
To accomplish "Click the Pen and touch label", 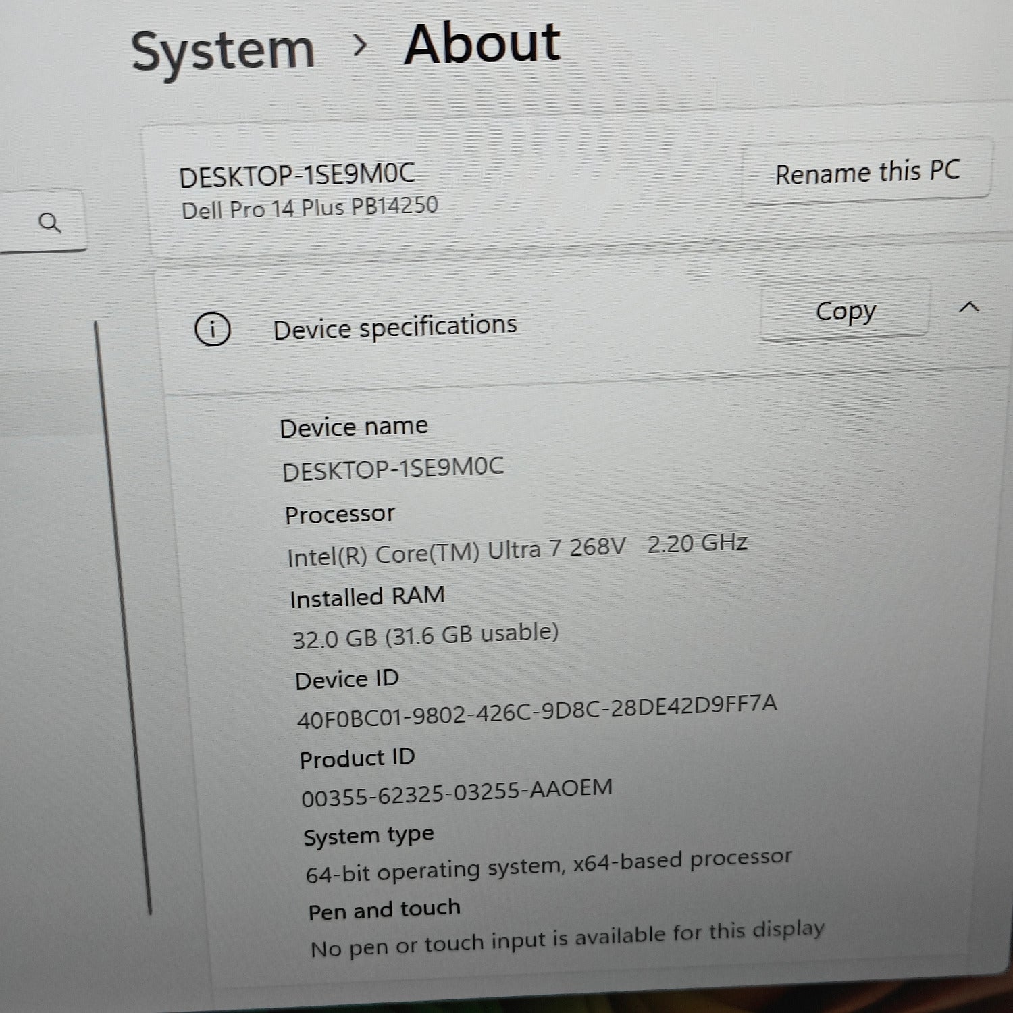I will click(x=384, y=910).
